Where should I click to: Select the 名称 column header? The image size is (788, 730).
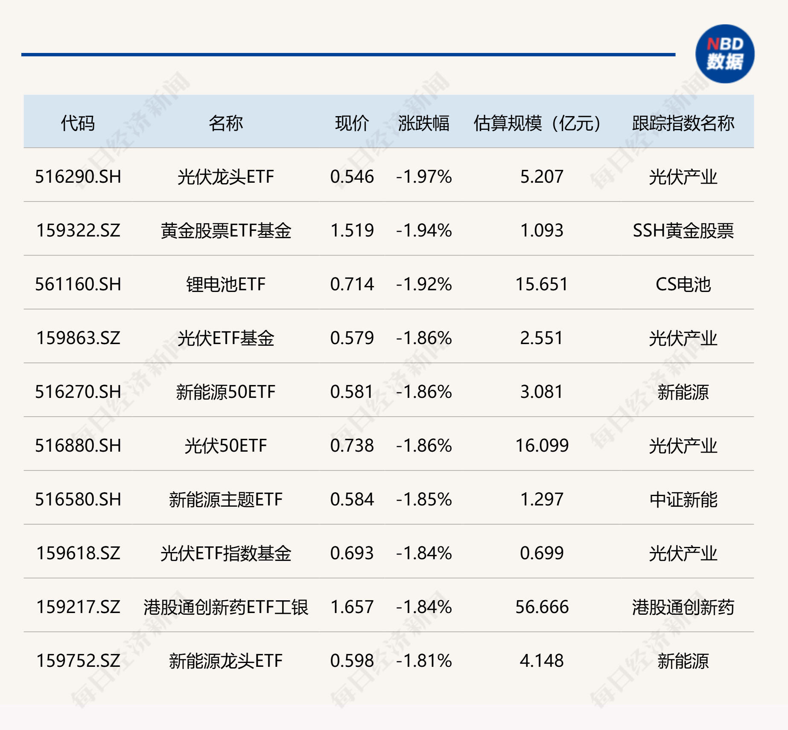coord(225,123)
